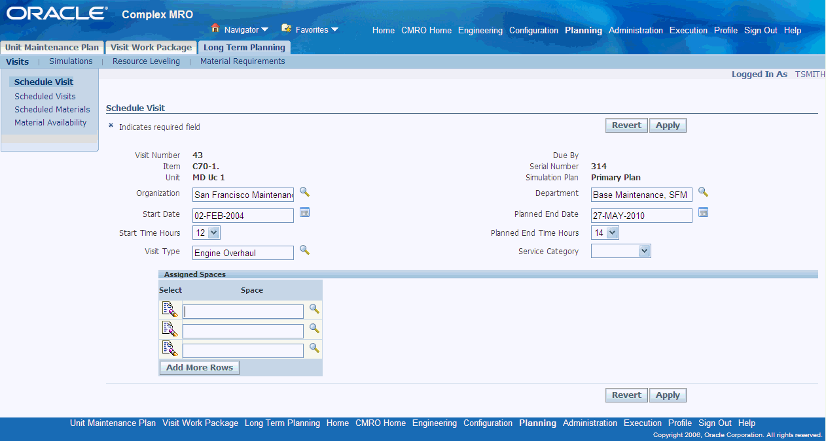Open Scheduled Materials in the side menu

tap(52, 110)
